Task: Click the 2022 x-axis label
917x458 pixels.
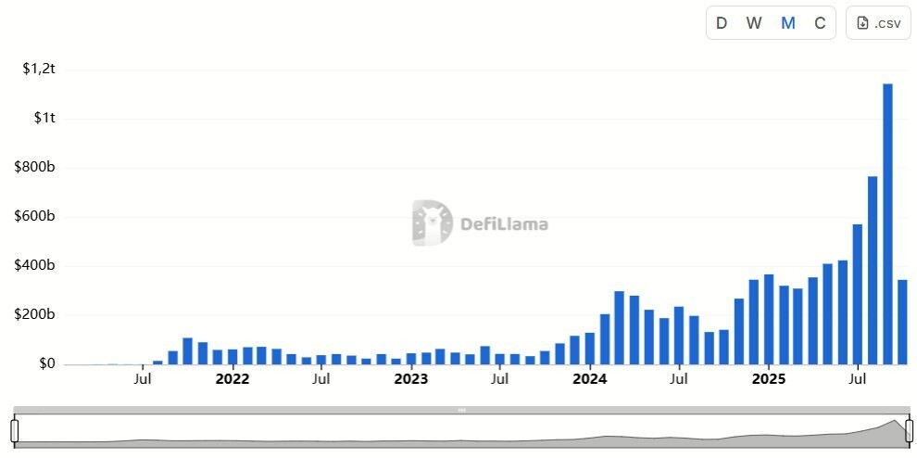Action: pos(232,378)
